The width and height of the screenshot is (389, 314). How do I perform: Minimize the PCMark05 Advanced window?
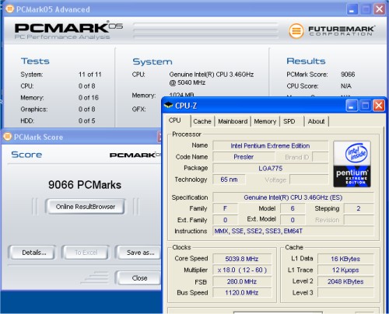(x=352, y=9)
